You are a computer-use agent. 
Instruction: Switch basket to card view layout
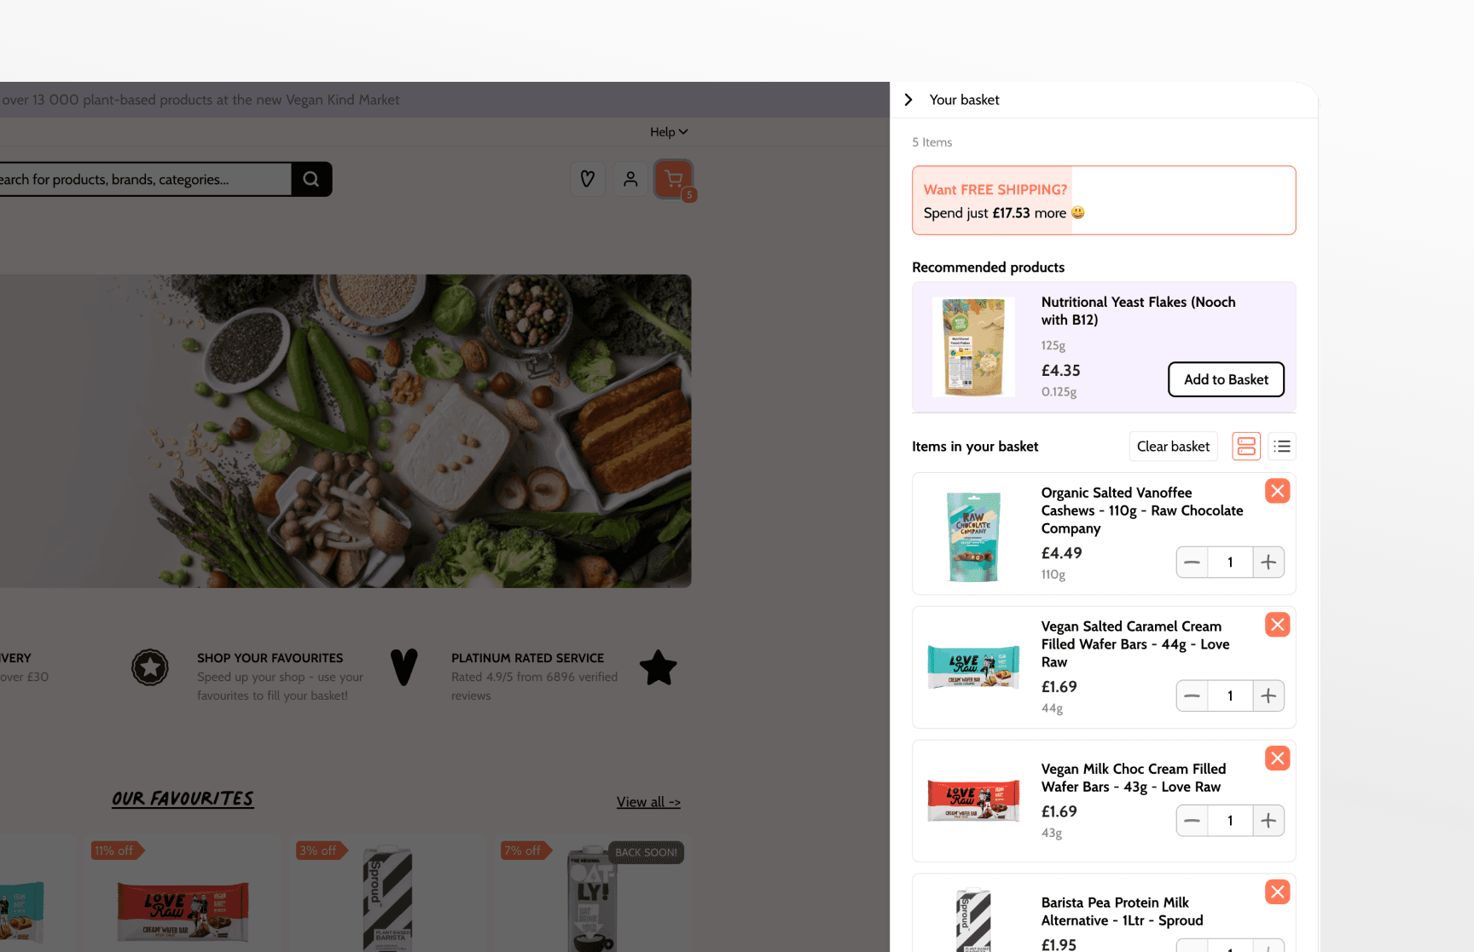pyautogui.click(x=1246, y=447)
